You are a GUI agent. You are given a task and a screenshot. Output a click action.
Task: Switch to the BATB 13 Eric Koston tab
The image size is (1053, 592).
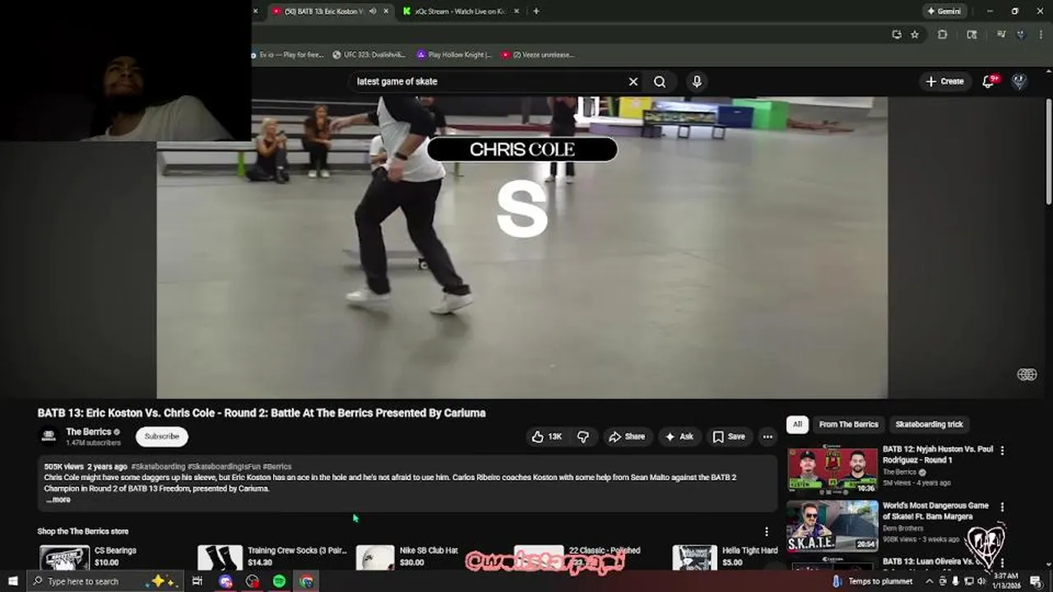323,12
